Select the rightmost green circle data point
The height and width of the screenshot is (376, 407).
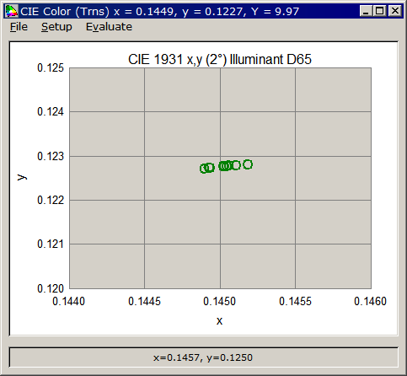tap(248, 164)
